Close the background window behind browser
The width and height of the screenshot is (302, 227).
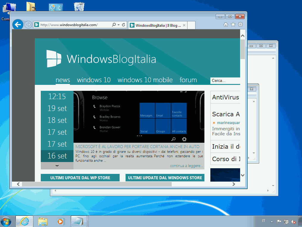pos(271,45)
